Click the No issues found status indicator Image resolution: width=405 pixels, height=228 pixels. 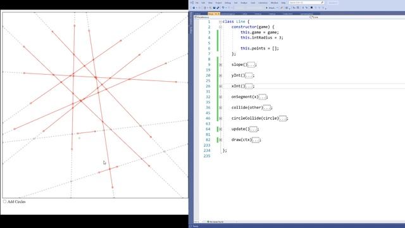pyautogui.click(x=215, y=222)
